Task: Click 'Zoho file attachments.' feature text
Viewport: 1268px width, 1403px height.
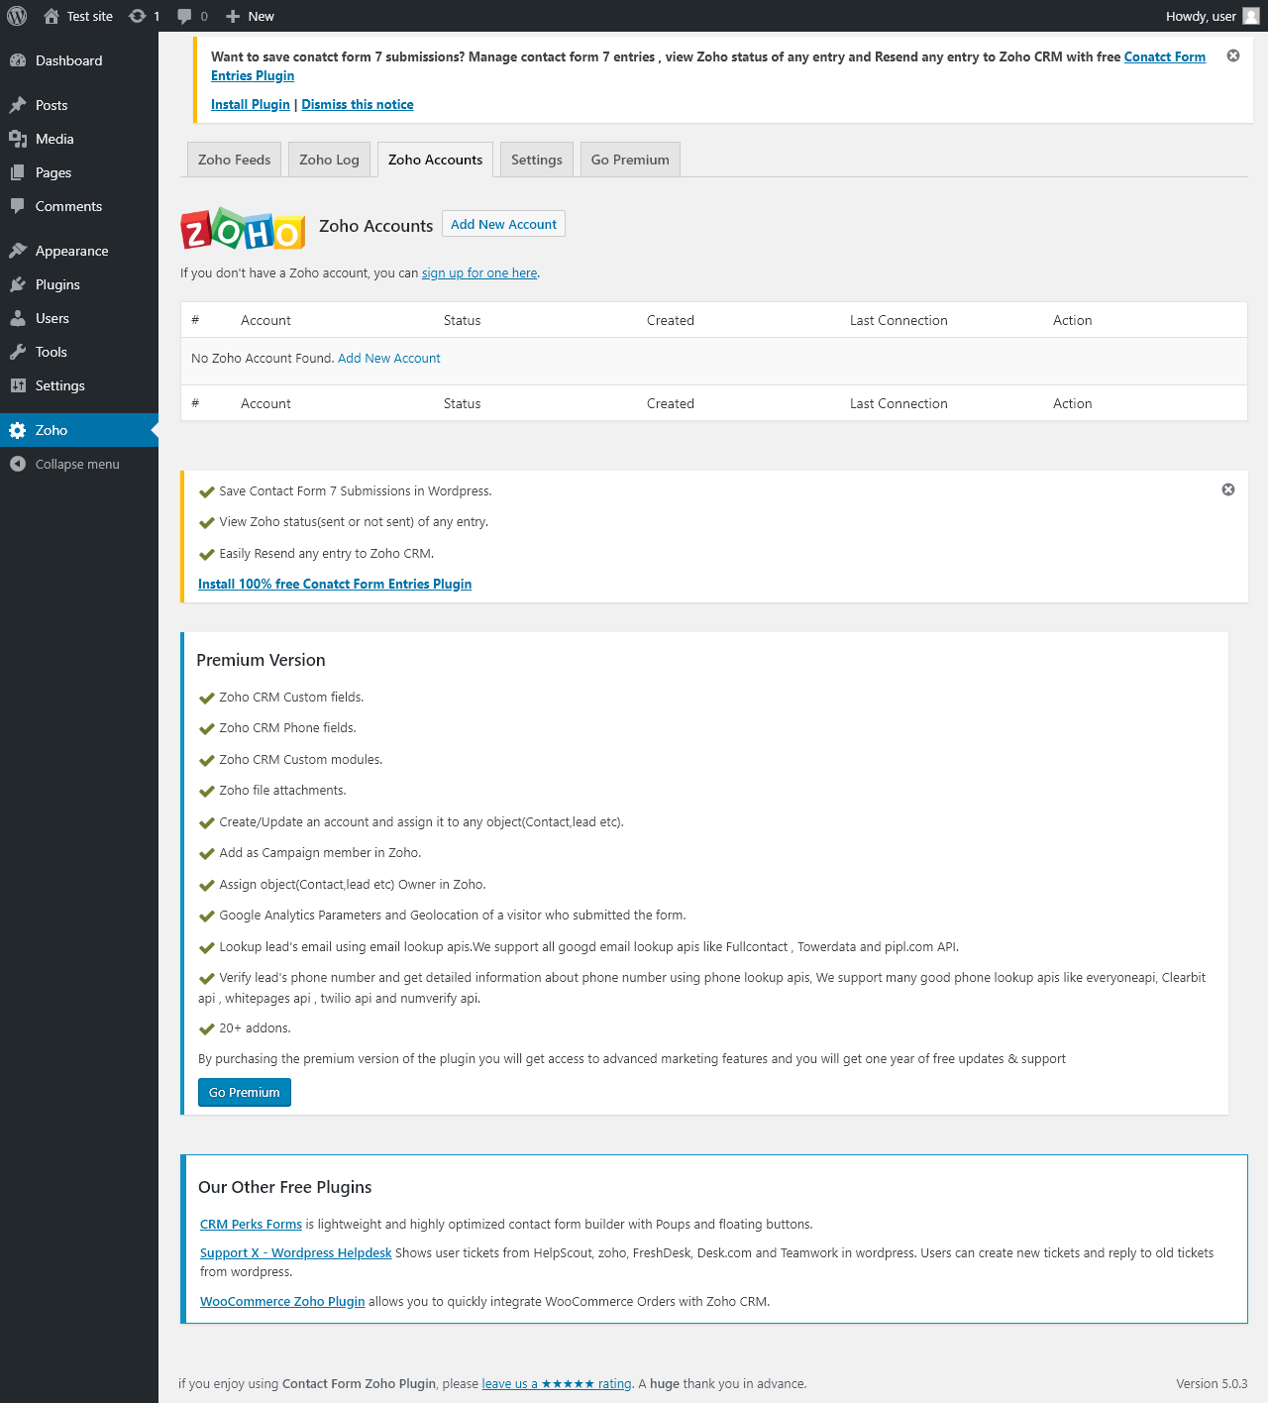Action: tap(282, 791)
